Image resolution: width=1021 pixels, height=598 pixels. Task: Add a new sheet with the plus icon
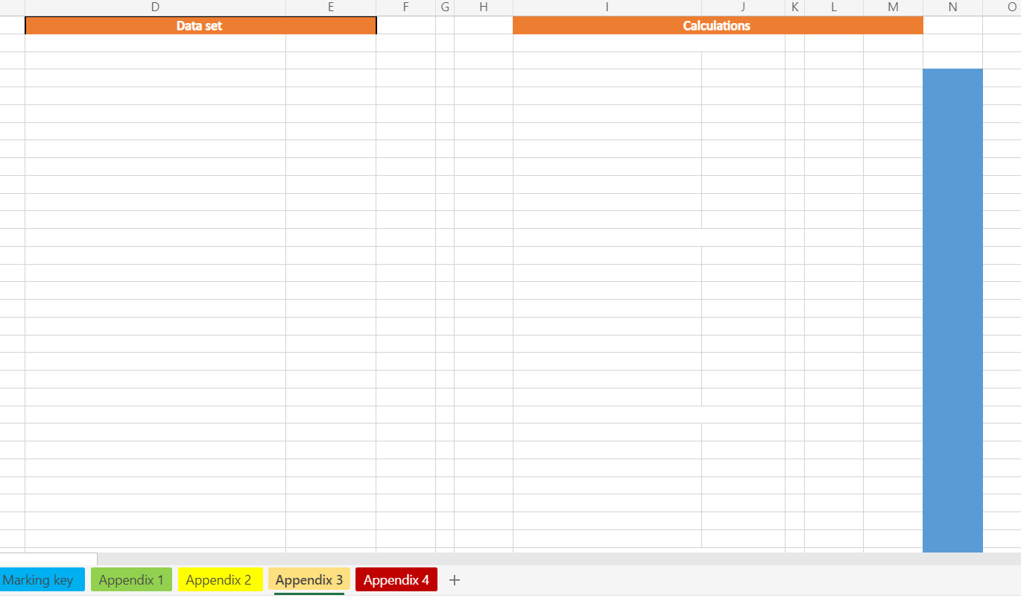(x=455, y=580)
